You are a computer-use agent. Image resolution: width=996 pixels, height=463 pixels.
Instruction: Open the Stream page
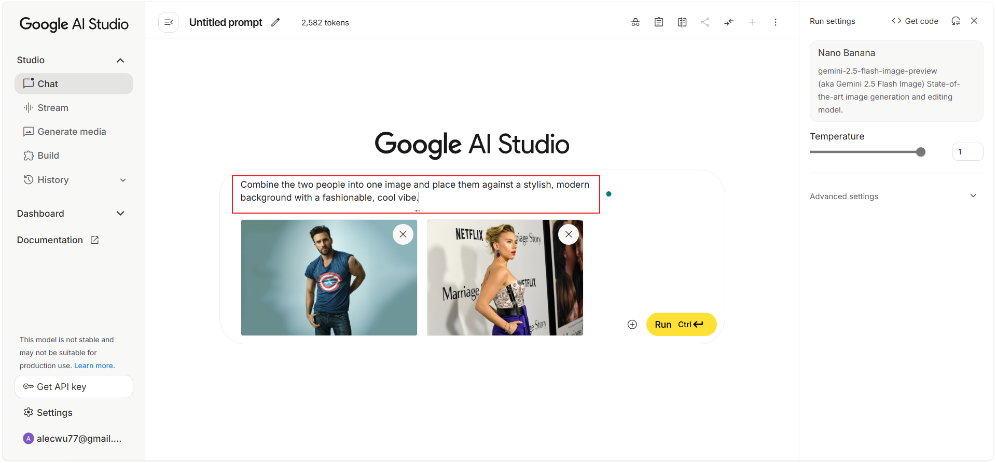coord(53,108)
